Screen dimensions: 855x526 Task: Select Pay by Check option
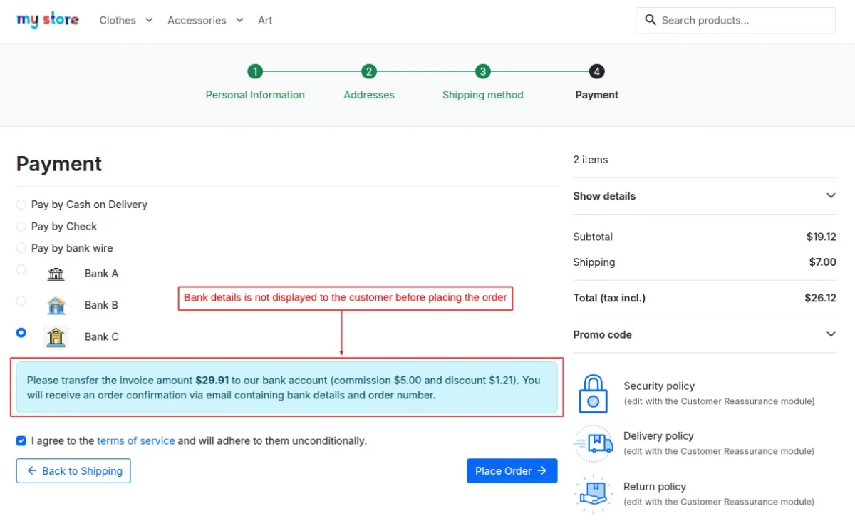point(21,227)
